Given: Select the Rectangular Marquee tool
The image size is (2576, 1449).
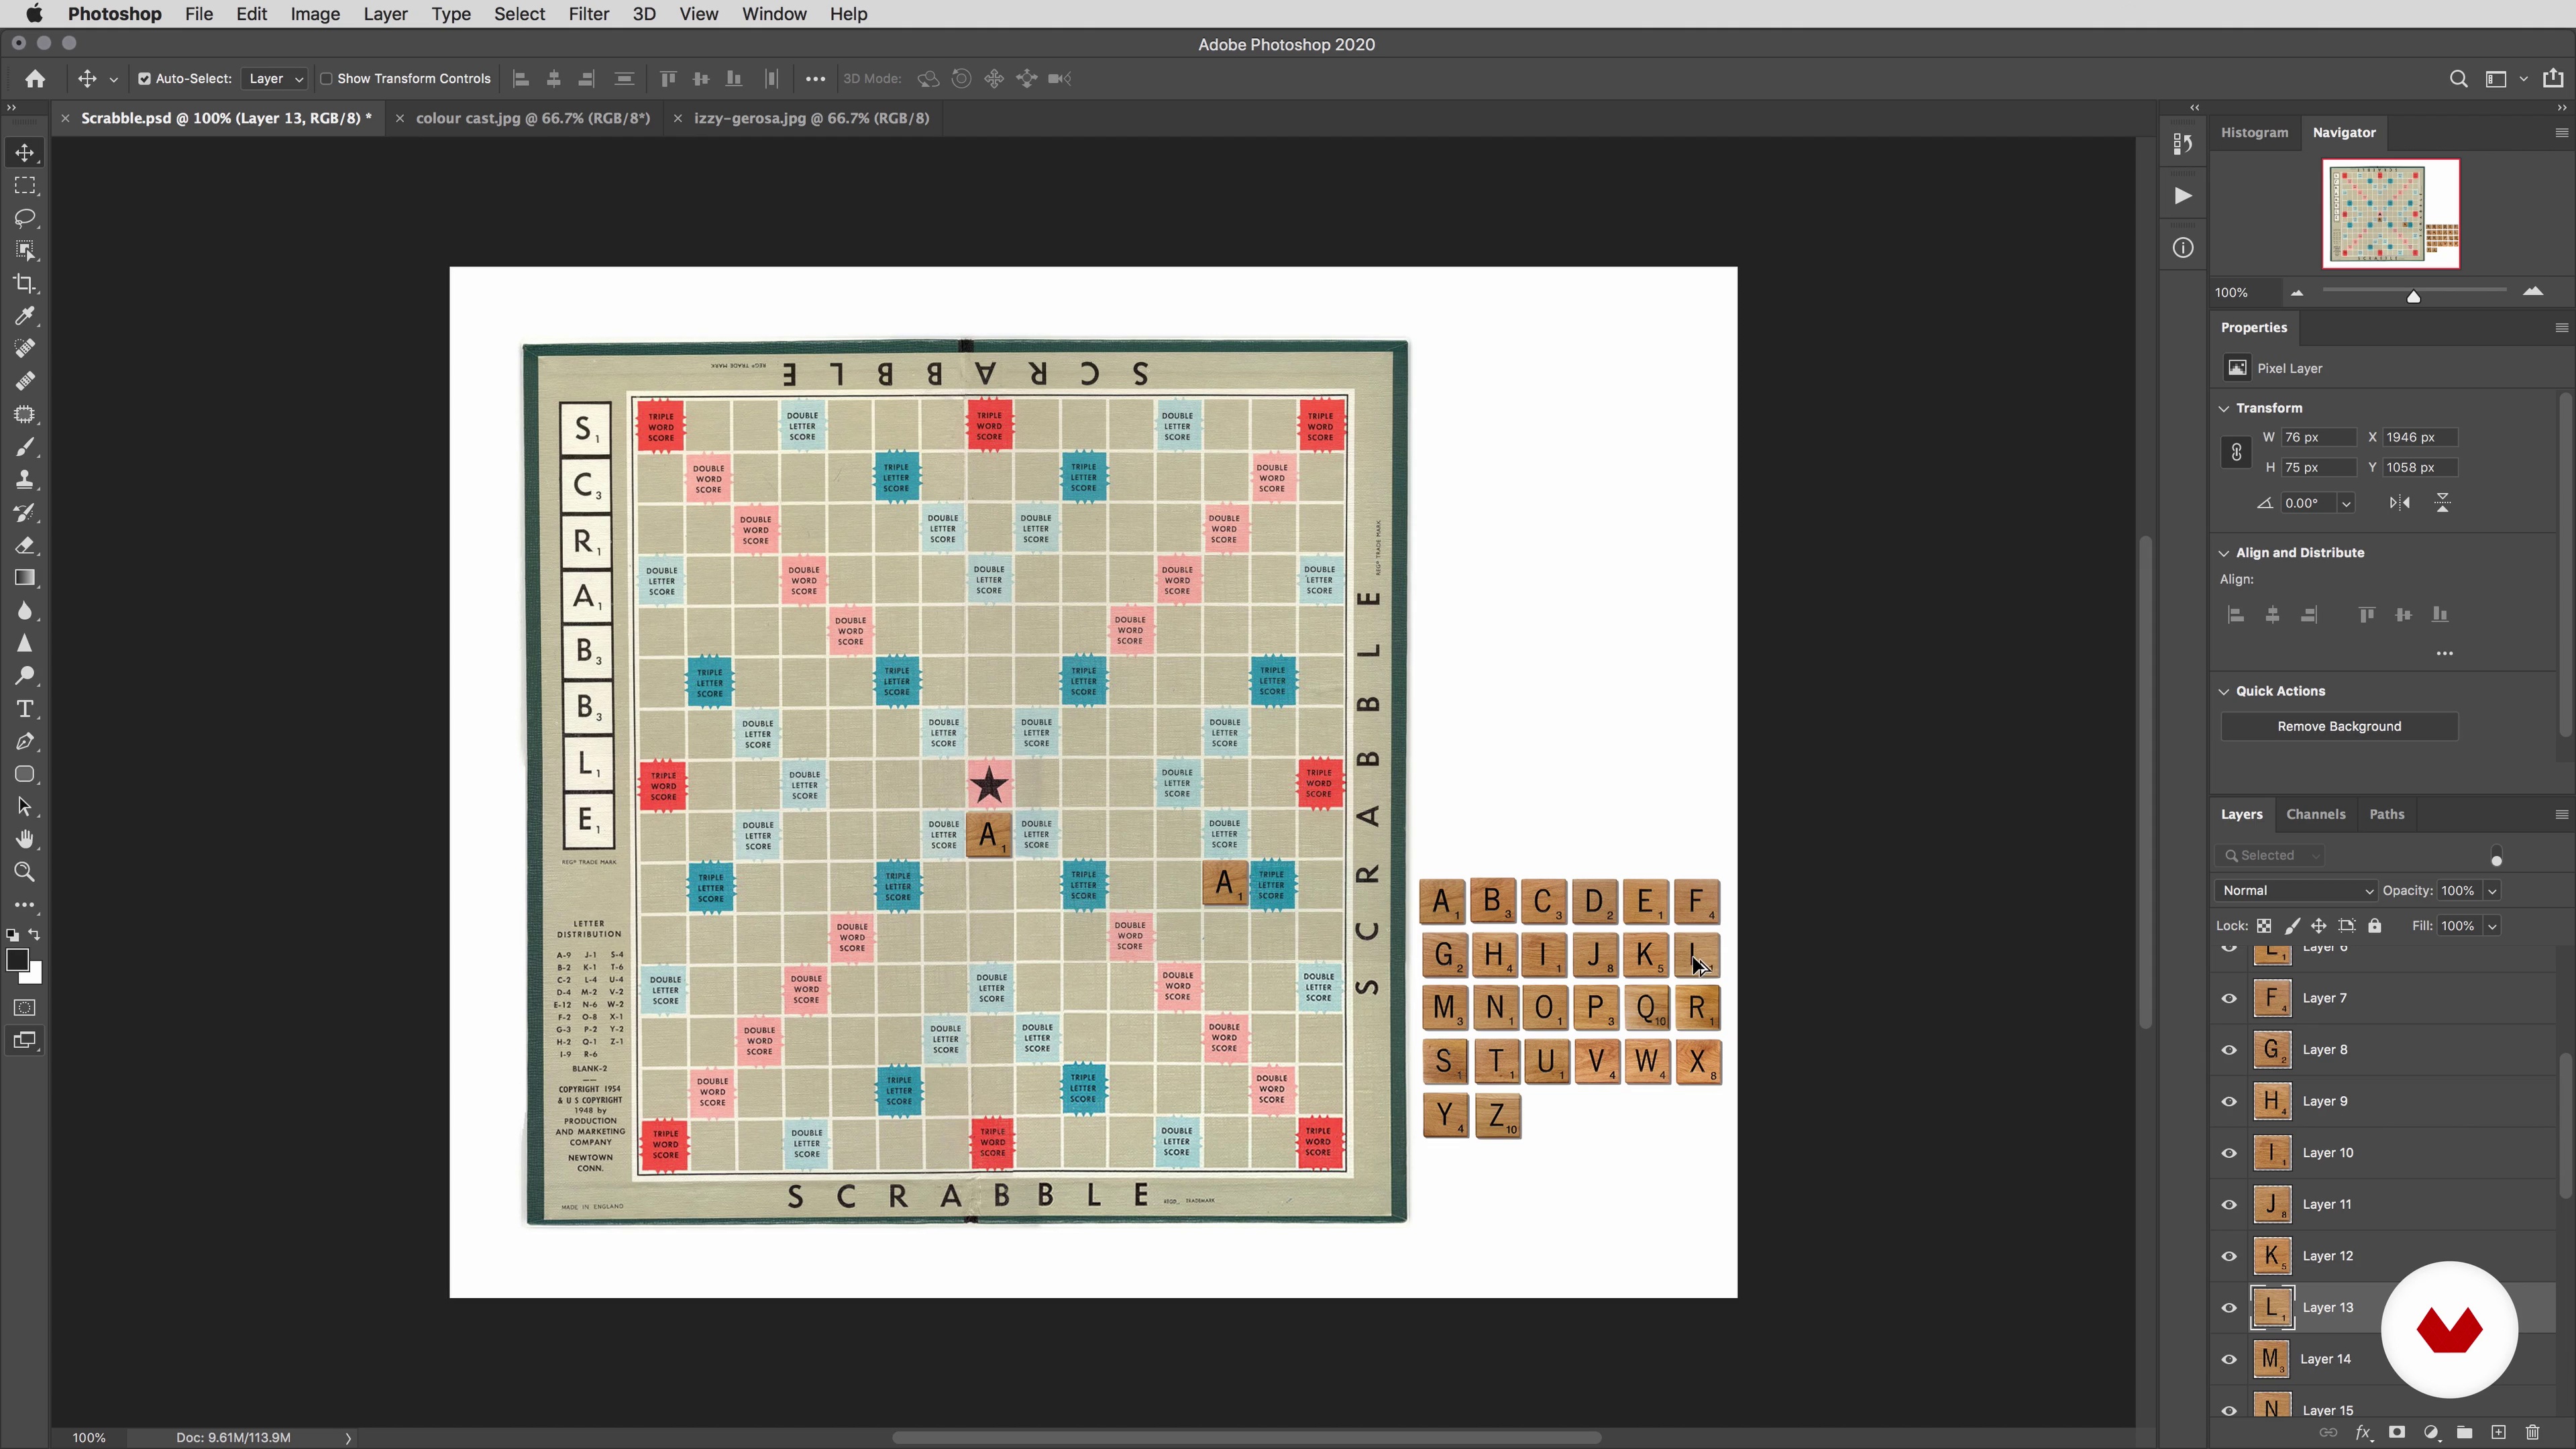Looking at the screenshot, I should click(25, 186).
